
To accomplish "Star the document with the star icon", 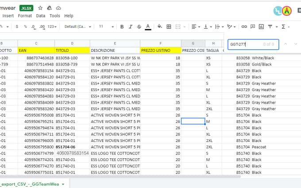I will point(40,8).
